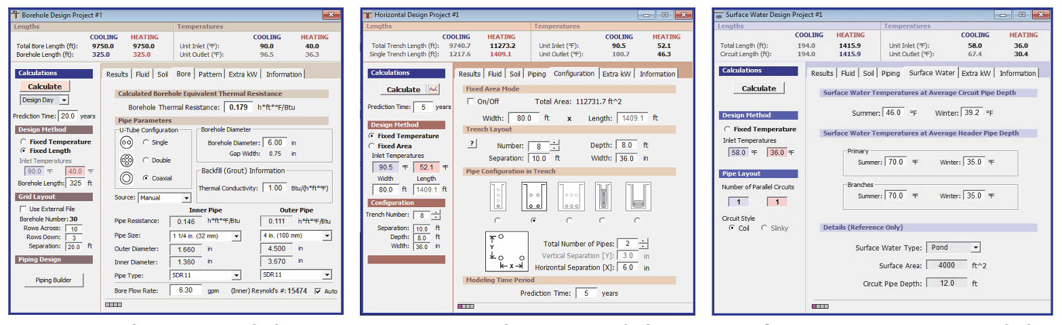Image resolution: width=1062 pixels, height=325 pixels.
Task: Adjust the sidebar Trench Number stepper
Action: (x=436, y=215)
